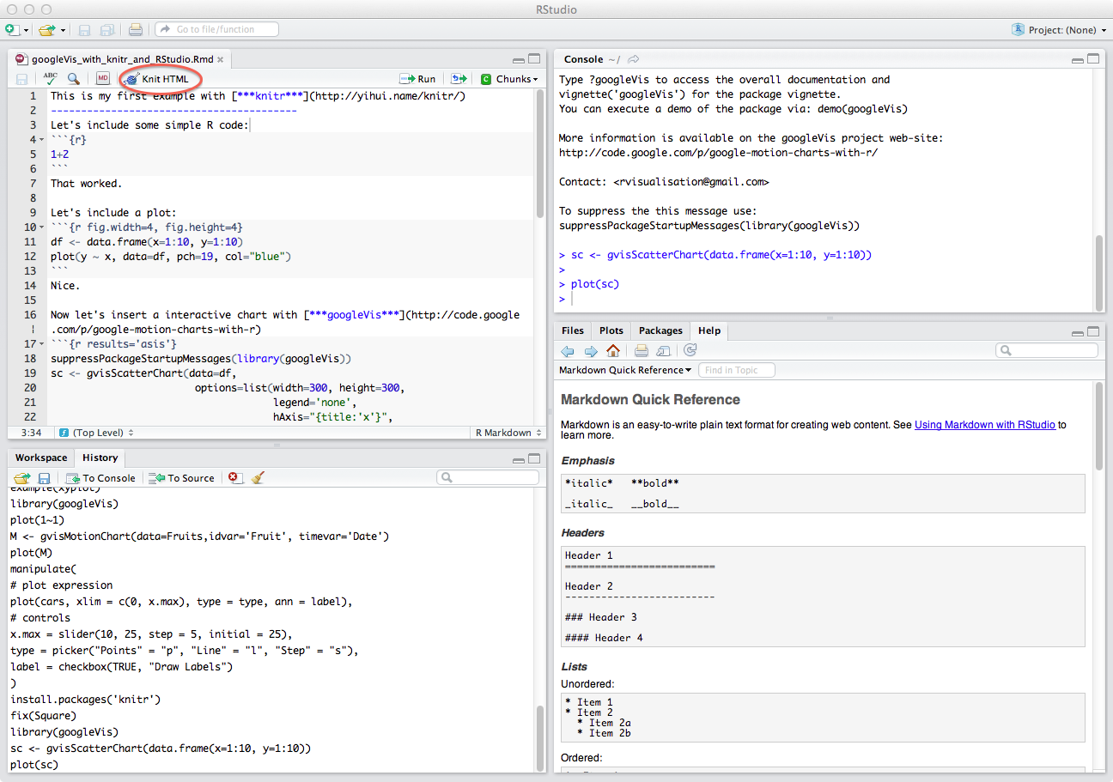This screenshot has width=1113, height=782.
Task: Open the Chunks dropdown menu
Action: coord(510,79)
